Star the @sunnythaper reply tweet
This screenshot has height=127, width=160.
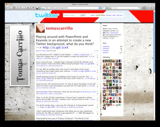click(97, 91)
